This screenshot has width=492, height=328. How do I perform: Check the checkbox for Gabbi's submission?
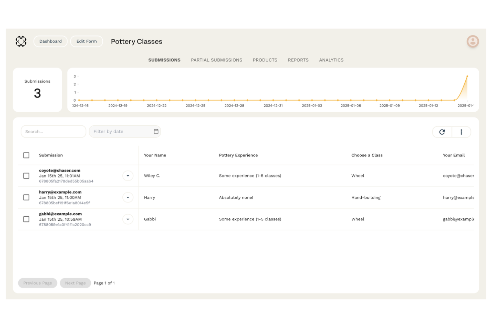(26, 219)
